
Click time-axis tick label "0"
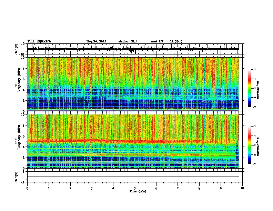tap(27, 188)
